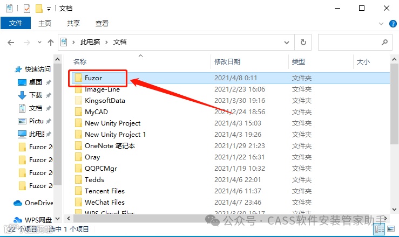Viewport: 399px width, 237px height.
Task: Select the QQPCMgr folder
Action: [101, 168]
